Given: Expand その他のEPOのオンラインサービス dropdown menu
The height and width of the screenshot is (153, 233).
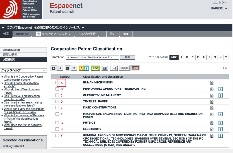Looking at the screenshot, I should (x=59, y=28).
